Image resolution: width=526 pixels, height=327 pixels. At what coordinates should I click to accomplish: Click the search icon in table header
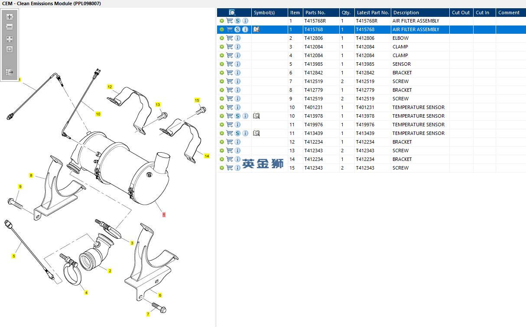pyautogui.click(x=232, y=13)
